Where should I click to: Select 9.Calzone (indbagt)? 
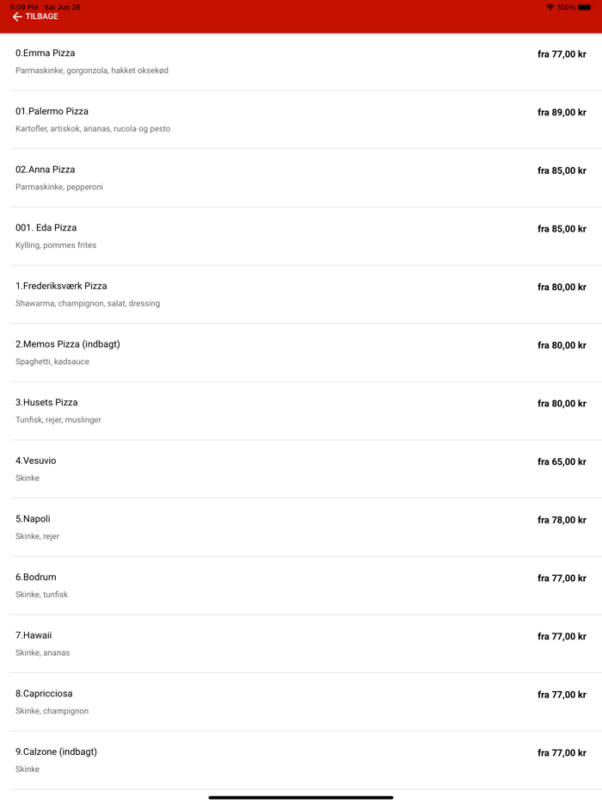pos(57,752)
